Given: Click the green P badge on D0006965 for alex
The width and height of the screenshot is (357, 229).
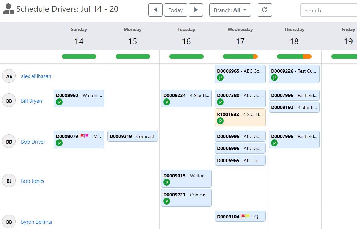Looking at the screenshot, I should coord(220,78).
